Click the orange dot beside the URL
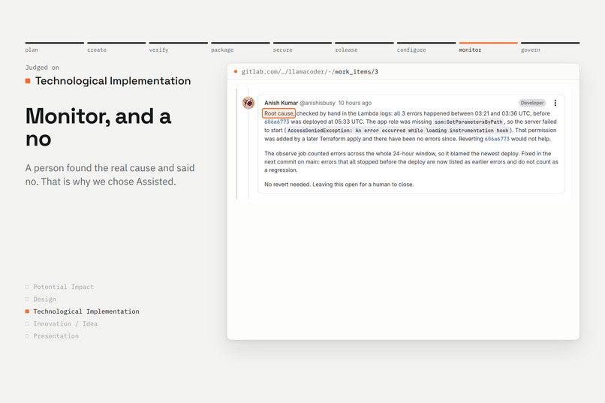Screen dimensions: 605x403 (x=236, y=71)
